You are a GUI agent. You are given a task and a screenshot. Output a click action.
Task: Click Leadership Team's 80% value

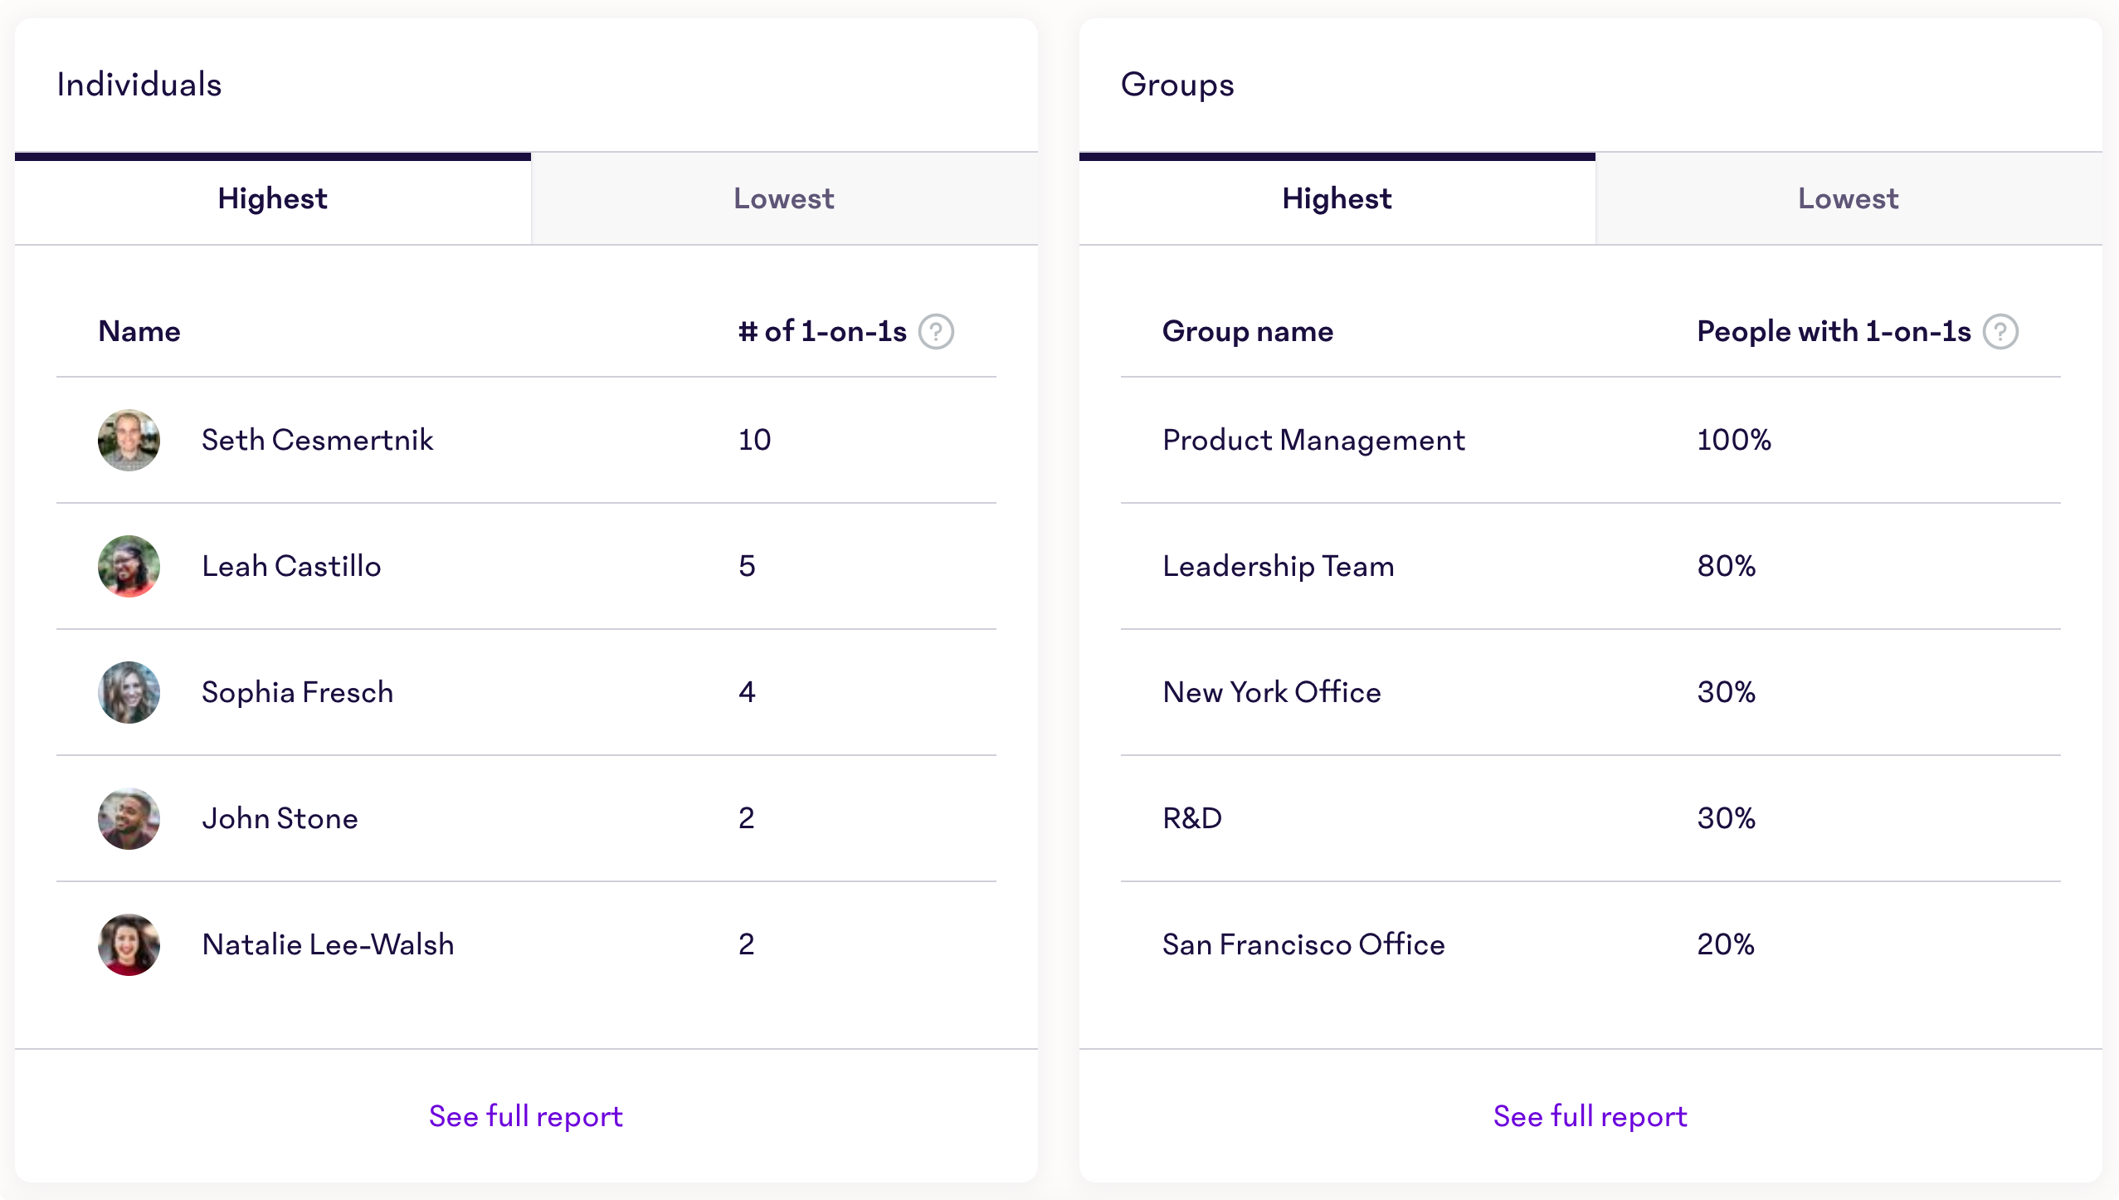(1727, 566)
